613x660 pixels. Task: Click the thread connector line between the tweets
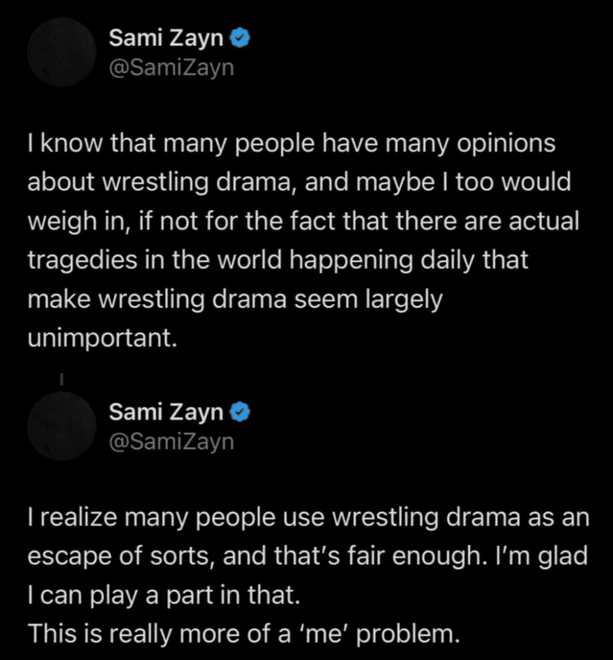(x=62, y=380)
